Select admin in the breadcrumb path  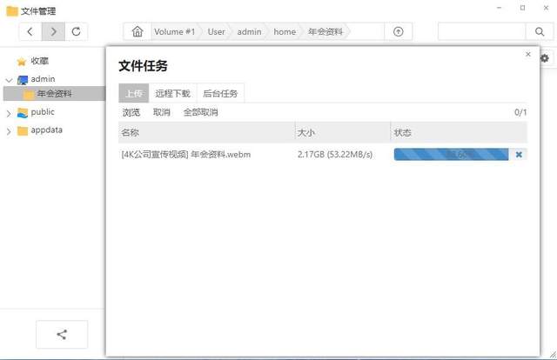(249, 31)
